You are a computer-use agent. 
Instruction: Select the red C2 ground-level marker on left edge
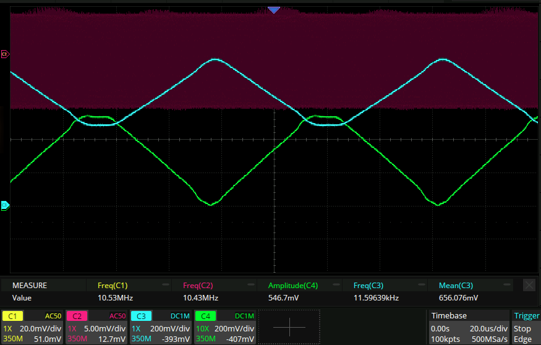coord(6,54)
